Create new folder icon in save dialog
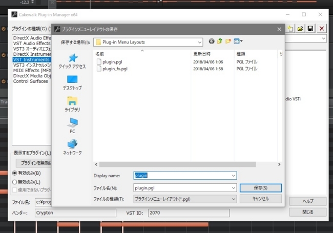This screenshot has height=233, width=333. click(228, 41)
